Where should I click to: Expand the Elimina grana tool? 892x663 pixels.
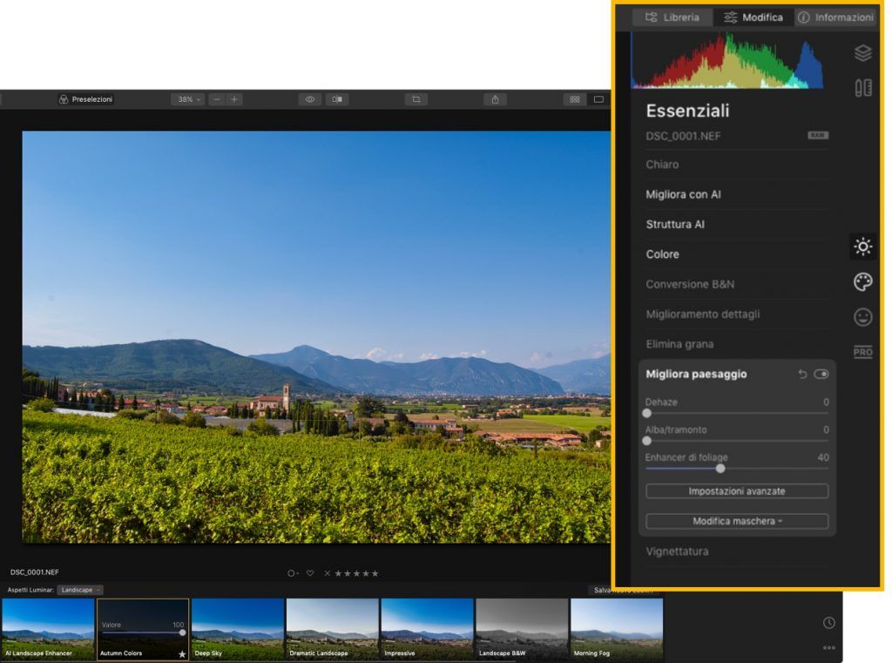pyautogui.click(x=737, y=344)
